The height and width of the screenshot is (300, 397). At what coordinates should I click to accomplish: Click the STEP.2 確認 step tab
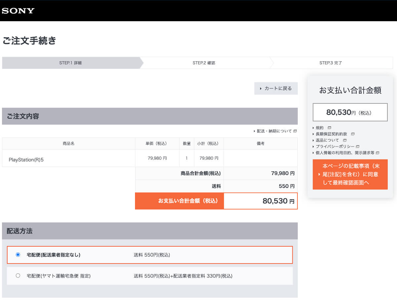[x=204, y=63]
